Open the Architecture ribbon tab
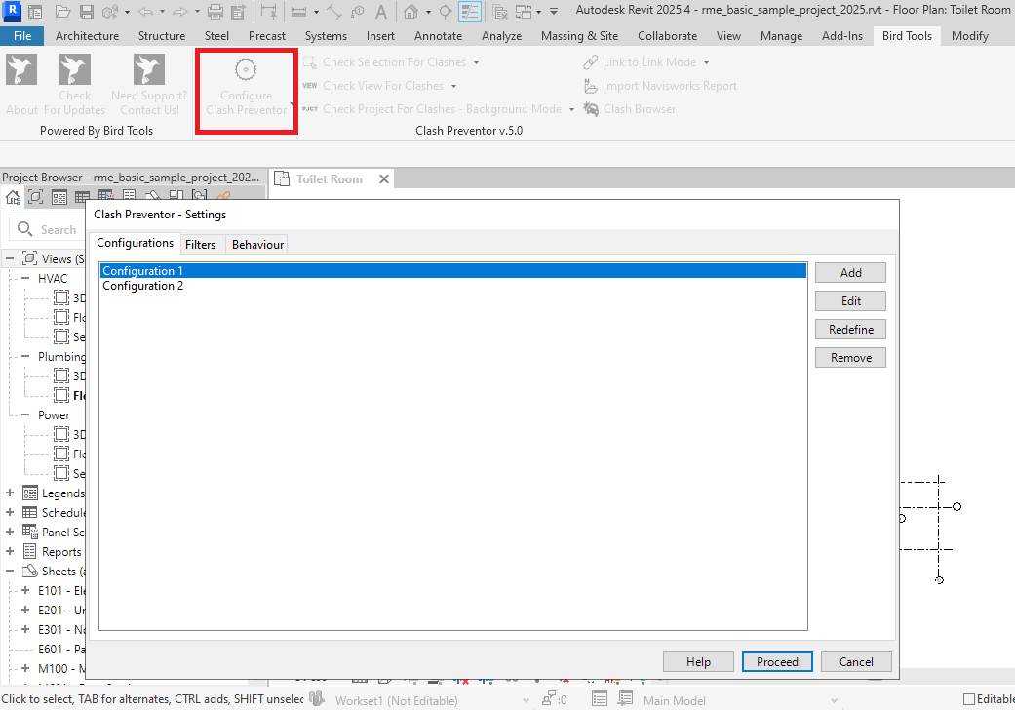This screenshot has height=710, width=1015. coord(87,35)
